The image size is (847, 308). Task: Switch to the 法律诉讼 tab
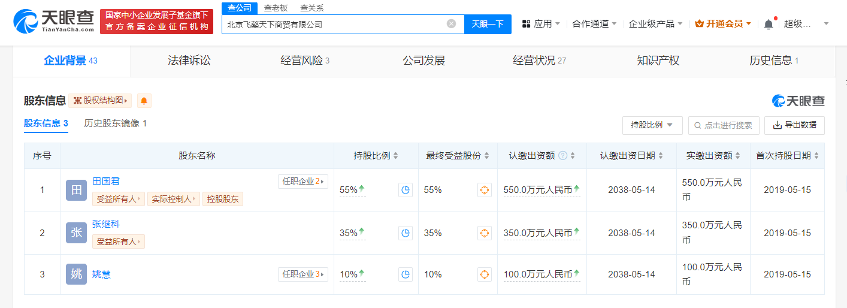[189, 61]
